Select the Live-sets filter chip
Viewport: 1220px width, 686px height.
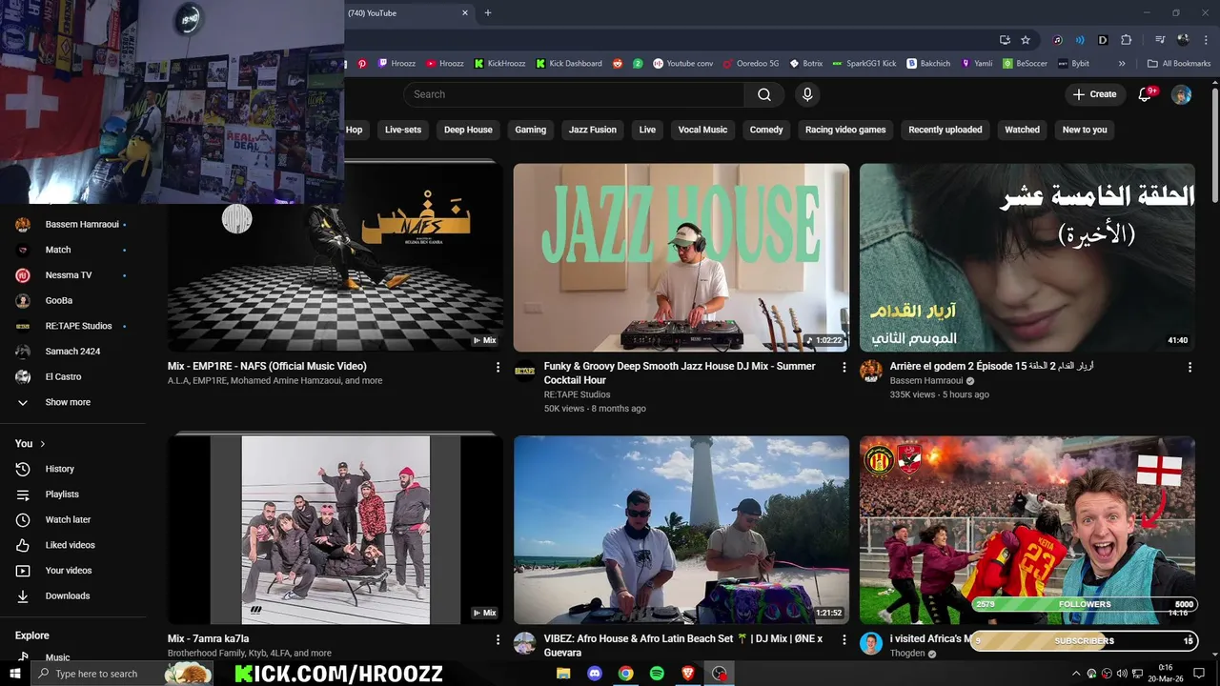(x=403, y=130)
